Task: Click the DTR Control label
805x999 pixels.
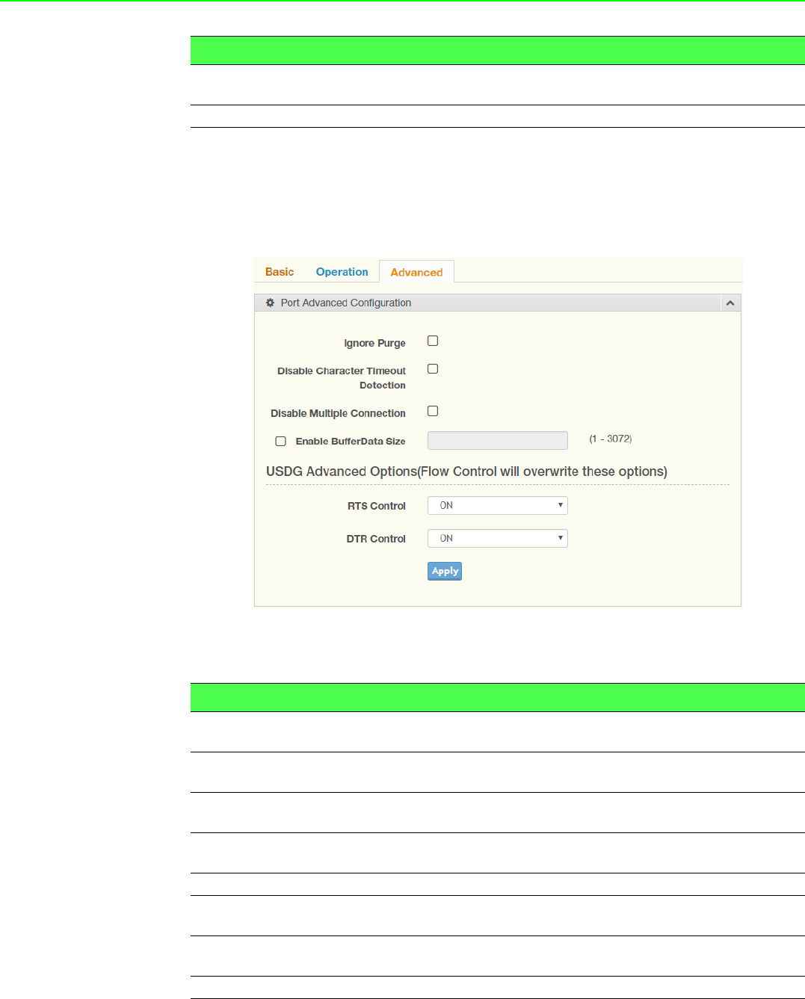Action: [x=376, y=539]
